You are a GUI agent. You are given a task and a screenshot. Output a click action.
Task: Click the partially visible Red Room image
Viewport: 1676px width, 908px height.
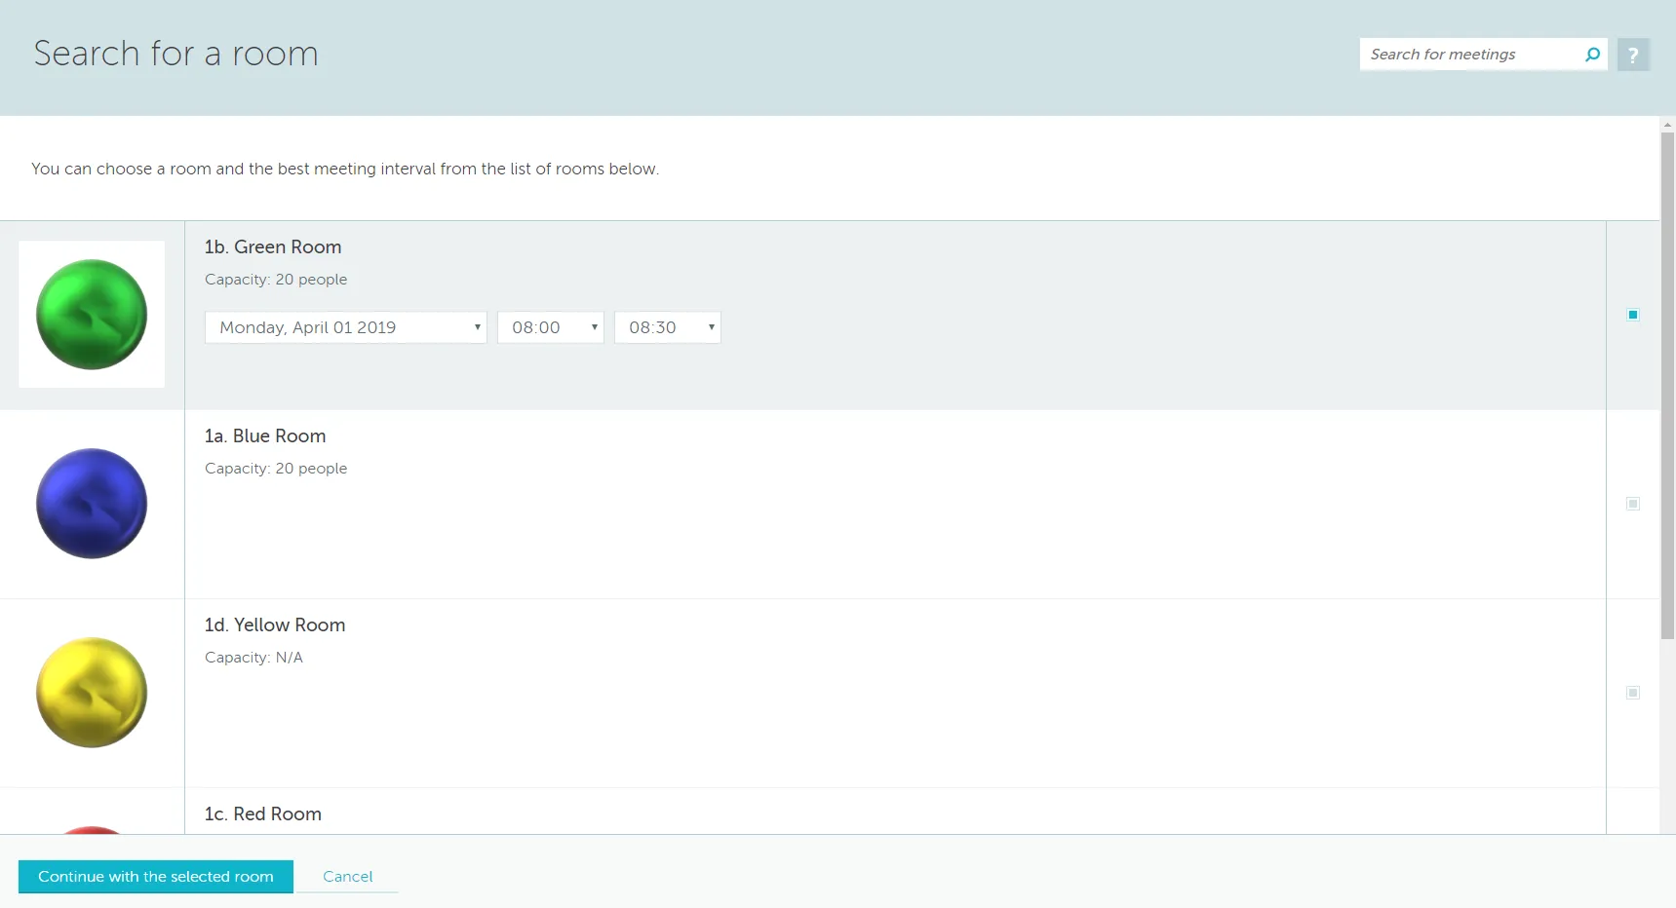click(92, 828)
